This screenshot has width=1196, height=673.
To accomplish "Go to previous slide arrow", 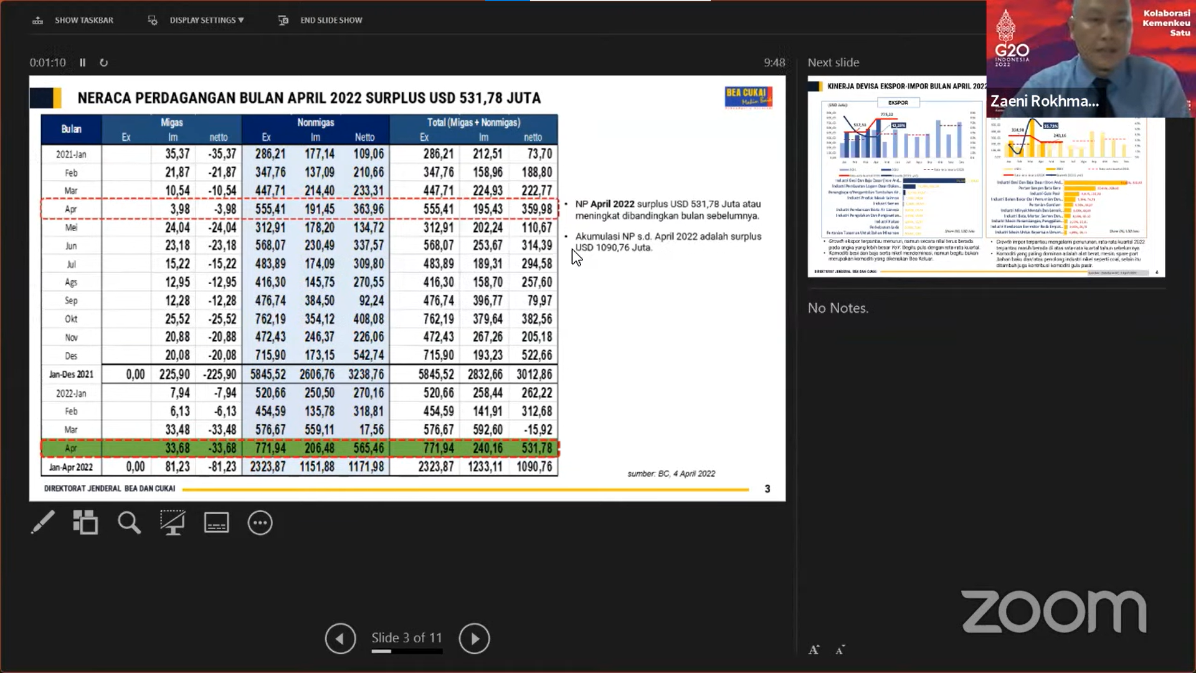I will [x=340, y=639].
